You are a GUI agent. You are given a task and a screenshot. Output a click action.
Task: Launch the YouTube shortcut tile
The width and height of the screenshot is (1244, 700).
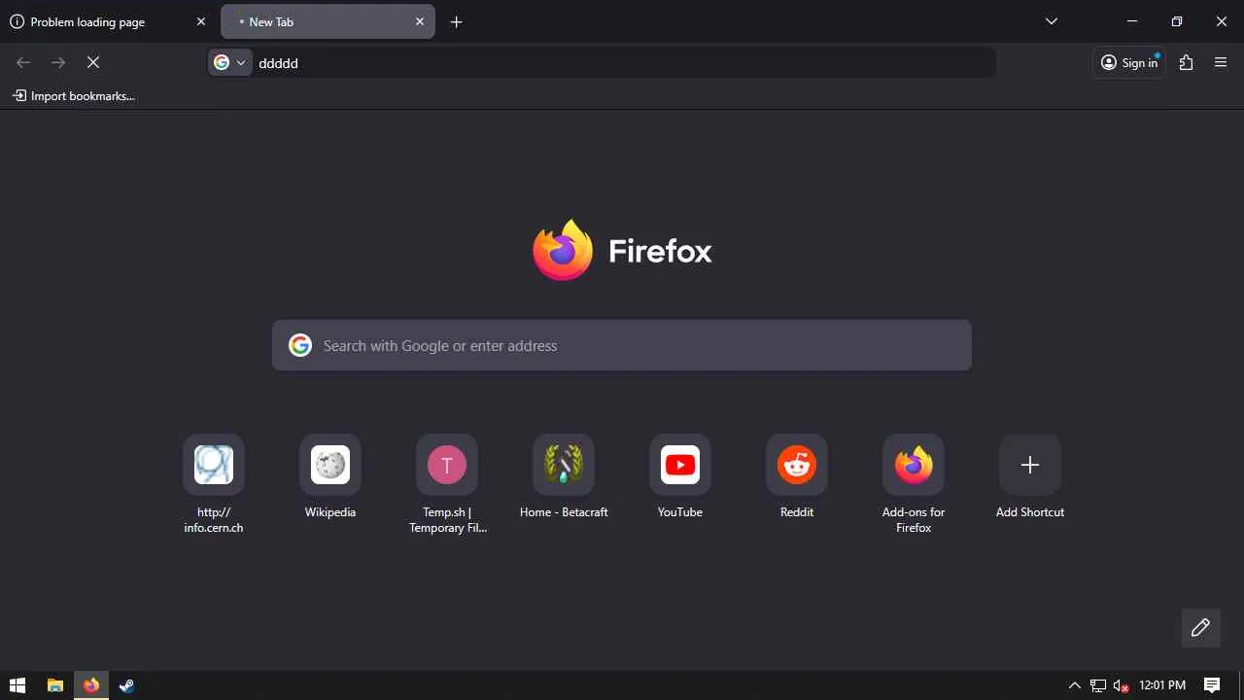tap(680, 465)
